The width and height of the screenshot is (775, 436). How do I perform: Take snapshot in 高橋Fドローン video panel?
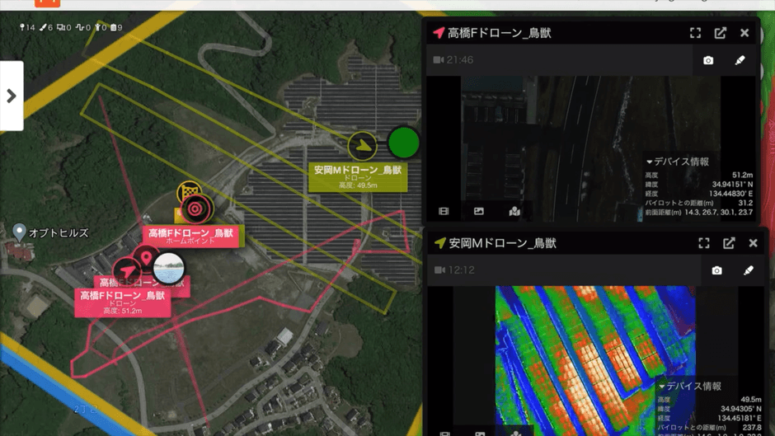(x=708, y=60)
